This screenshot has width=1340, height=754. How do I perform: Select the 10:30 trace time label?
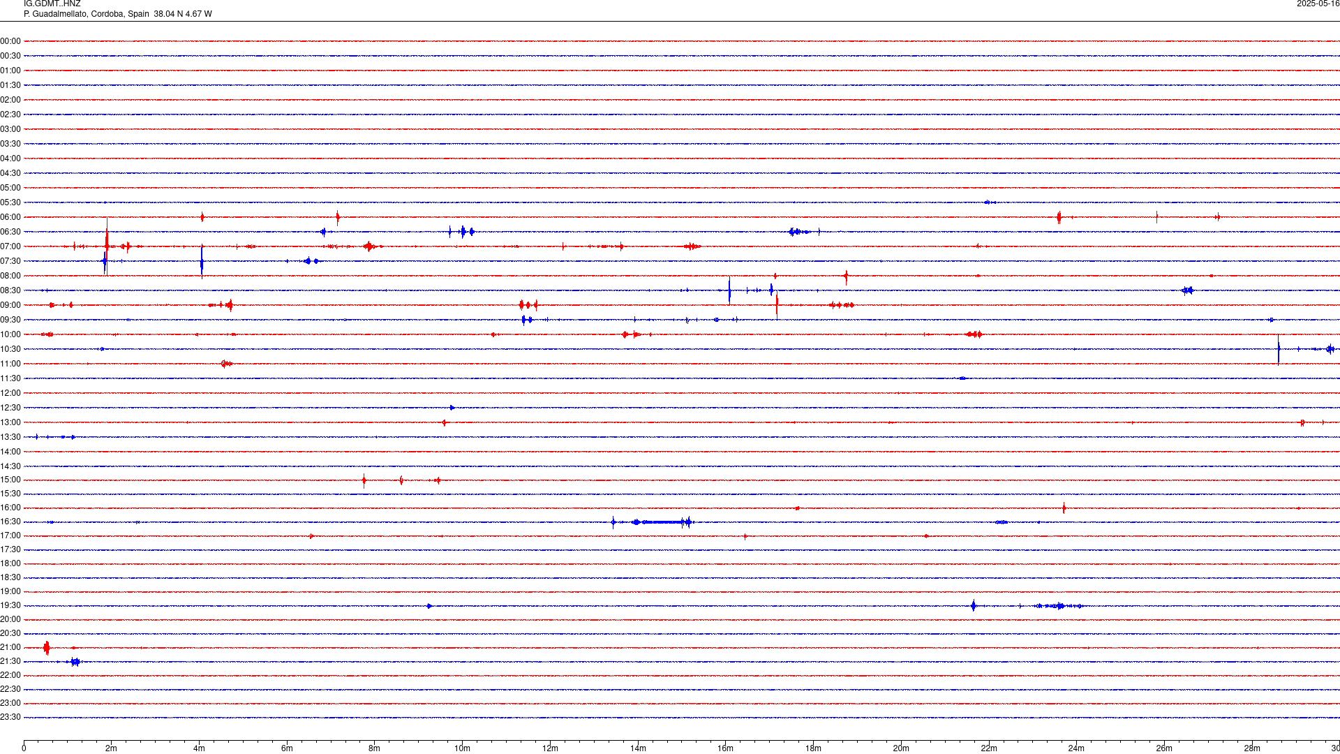[x=10, y=349]
